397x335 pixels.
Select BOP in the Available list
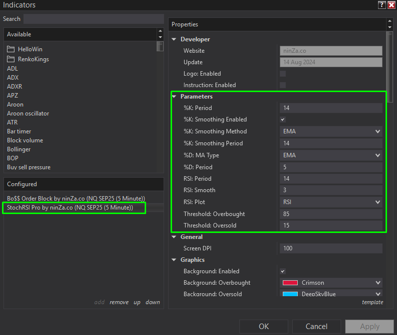point(12,158)
